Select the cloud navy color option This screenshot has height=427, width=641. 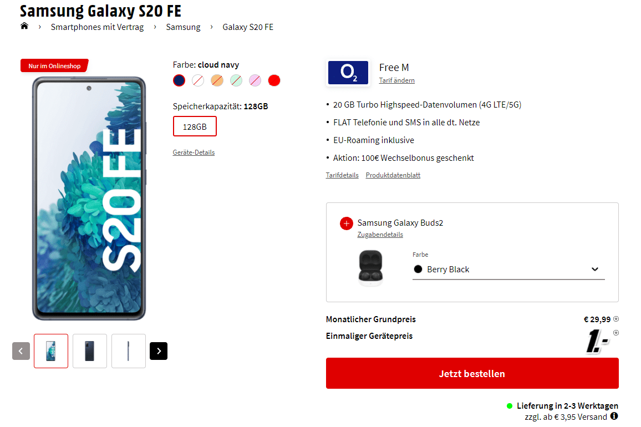(179, 80)
